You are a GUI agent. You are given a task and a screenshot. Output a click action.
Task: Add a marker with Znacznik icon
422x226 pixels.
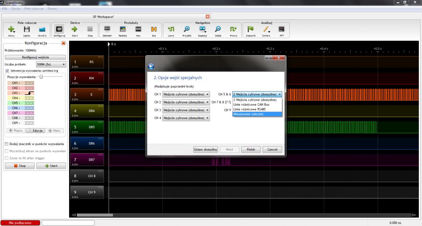coord(250,29)
